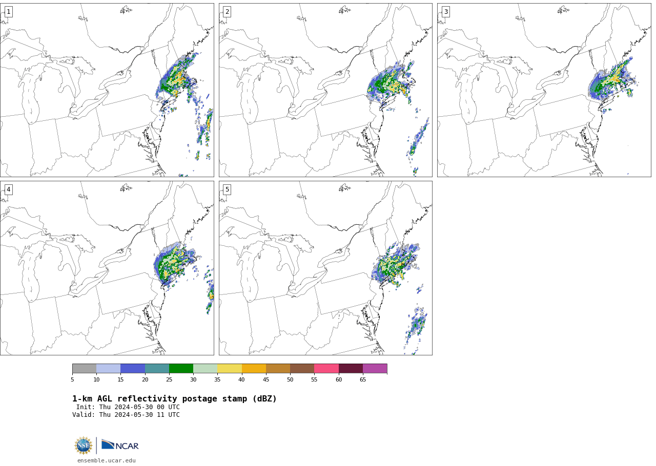
Task: Click the panel number 3 label
Action: click(446, 12)
